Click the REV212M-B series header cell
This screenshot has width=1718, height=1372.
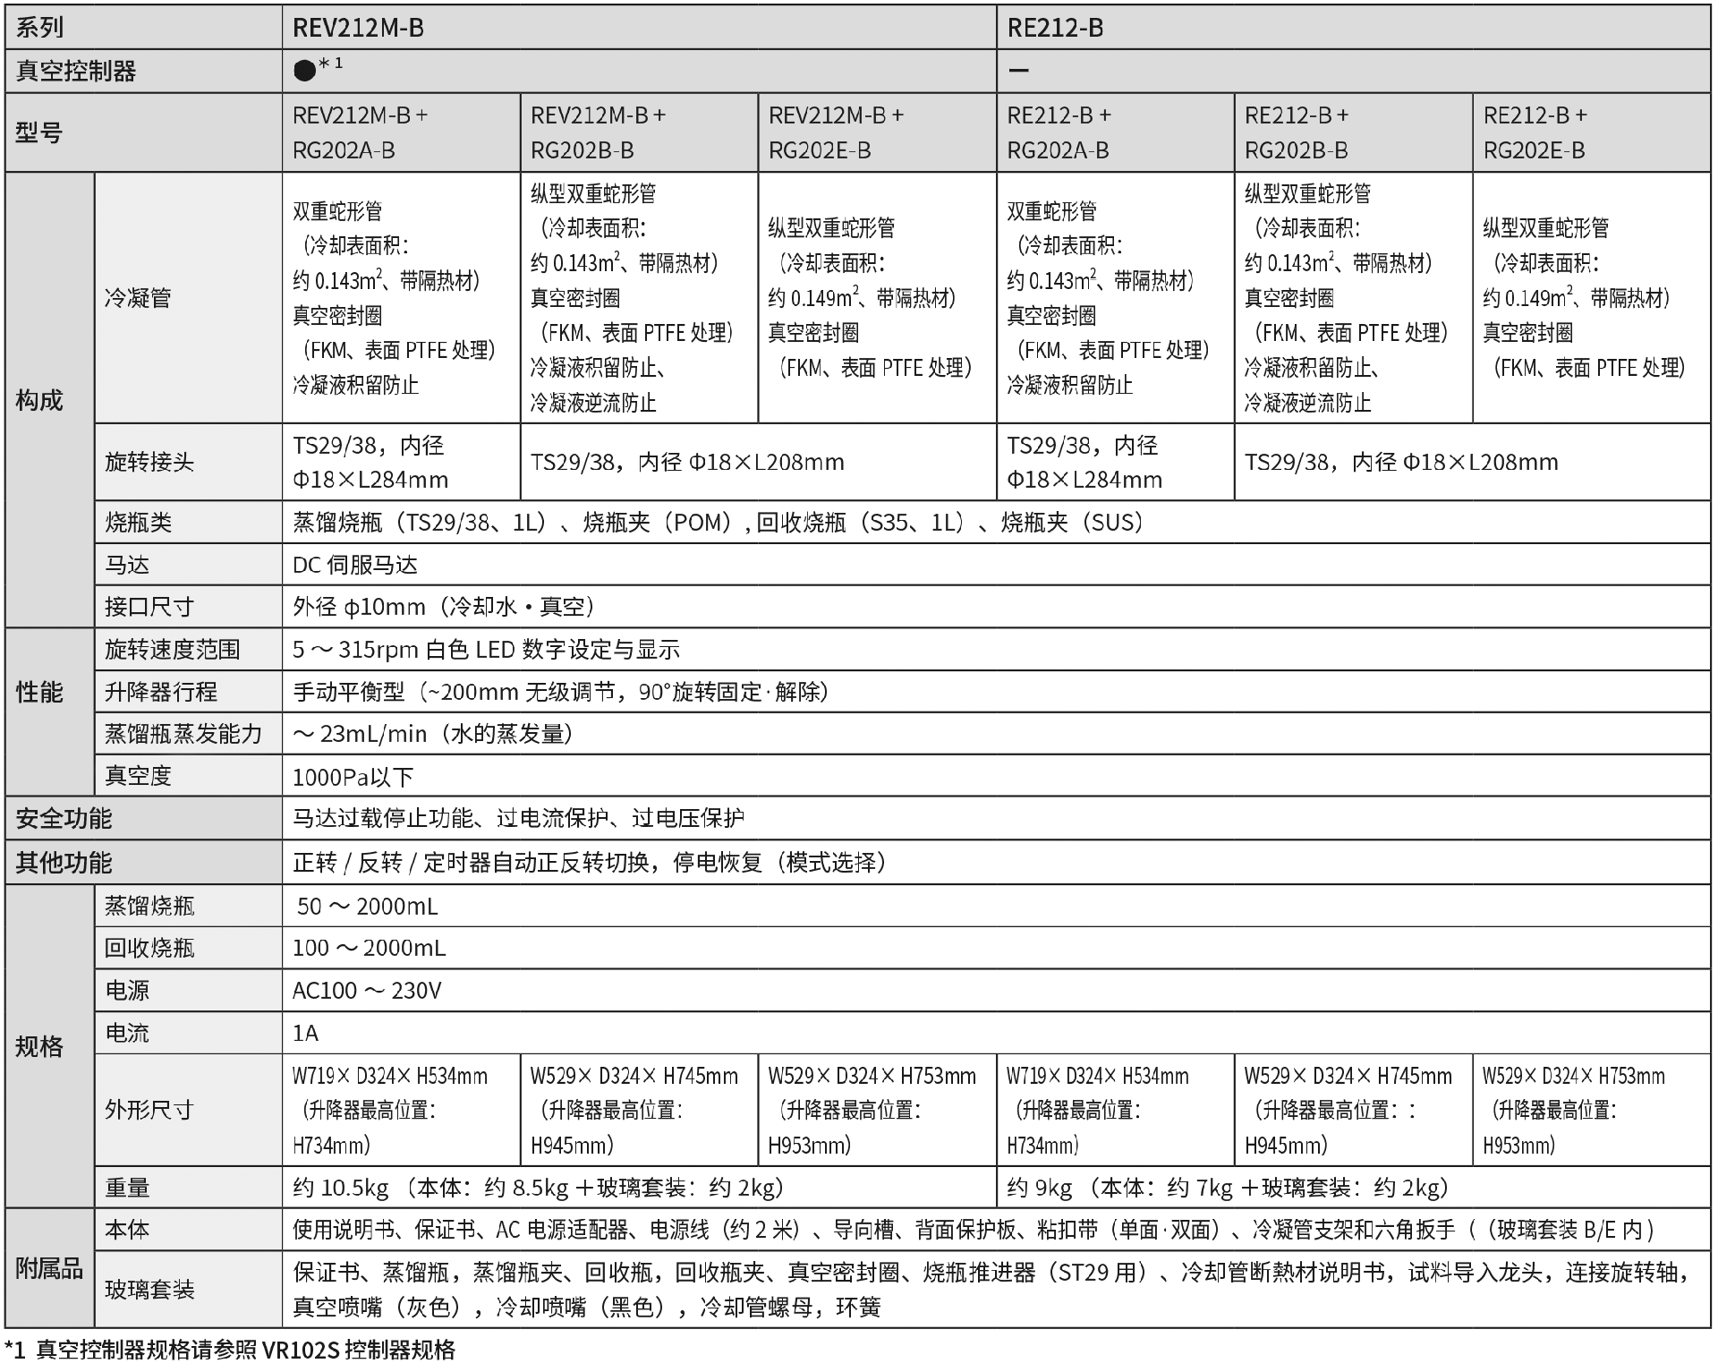point(639,28)
